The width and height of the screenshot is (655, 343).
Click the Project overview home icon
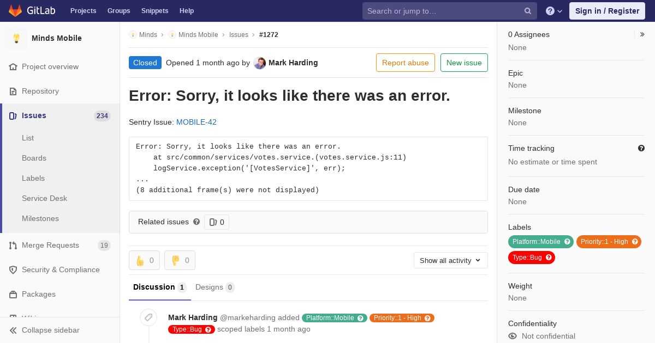[x=14, y=66]
